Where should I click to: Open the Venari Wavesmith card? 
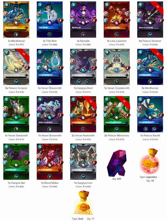click(x=50, y=67)
